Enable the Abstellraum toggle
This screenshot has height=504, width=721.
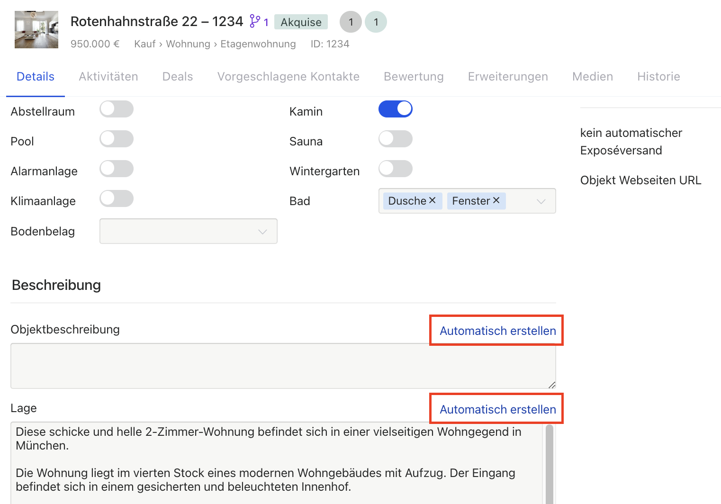117,109
